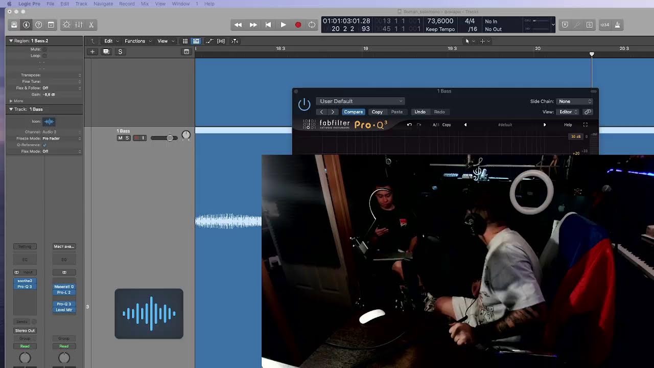Screen dimensions: 654x368
Task: Go to previous plugin setting arrow
Action: 321,112
